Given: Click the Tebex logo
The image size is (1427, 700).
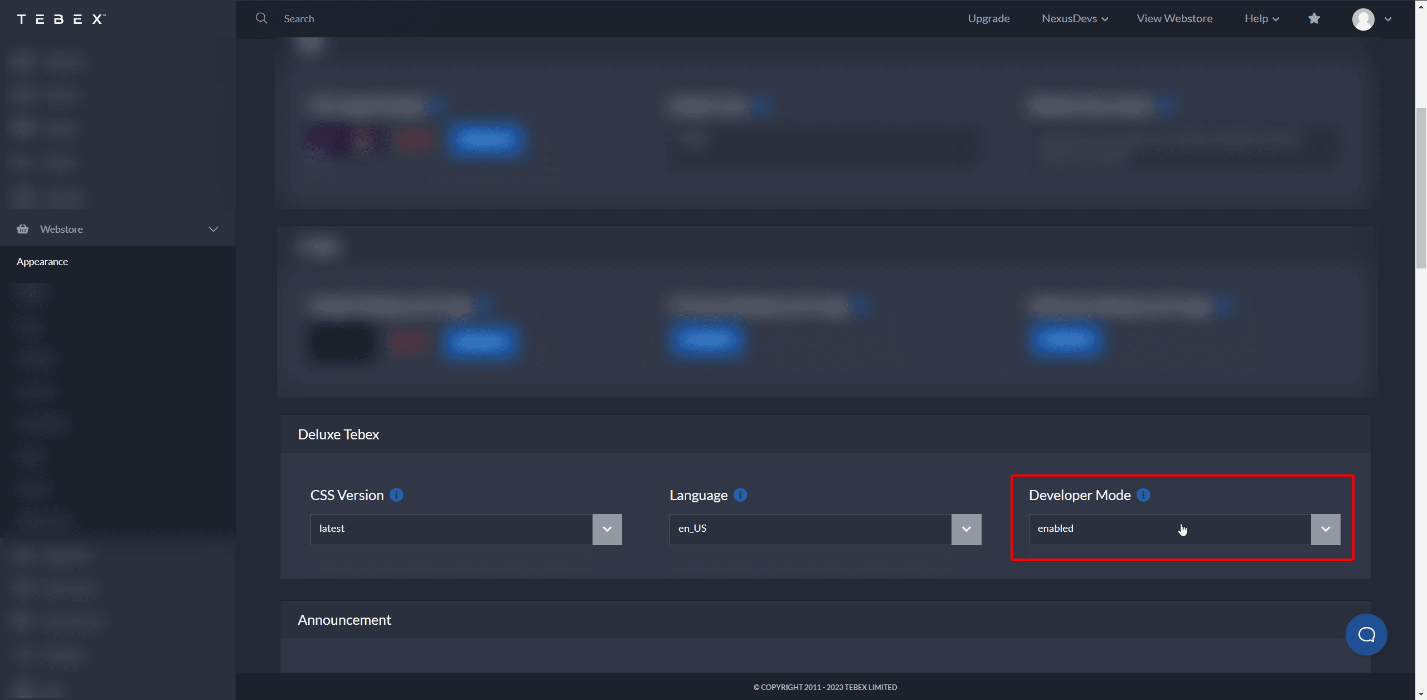Looking at the screenshot, I should (61, 19).
